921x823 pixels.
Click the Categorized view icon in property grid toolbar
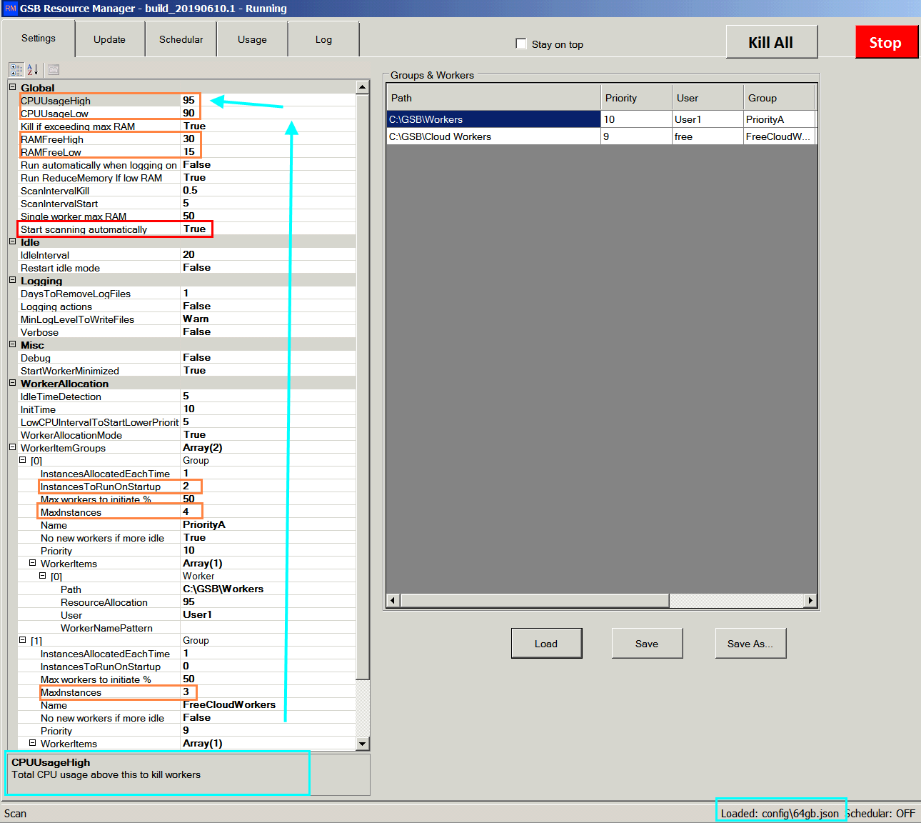(x=16, y=69)
